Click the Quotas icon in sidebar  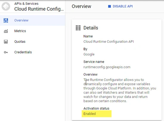(x=6, y=42)
